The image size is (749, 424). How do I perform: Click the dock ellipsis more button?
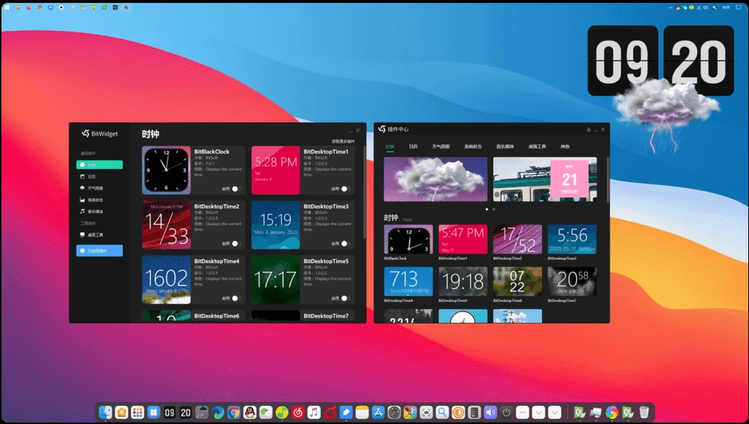click(x=523, y=412)
